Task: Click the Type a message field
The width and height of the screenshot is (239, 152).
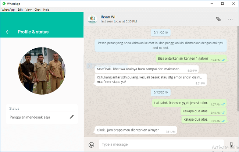Action: (x=161, y=144)
